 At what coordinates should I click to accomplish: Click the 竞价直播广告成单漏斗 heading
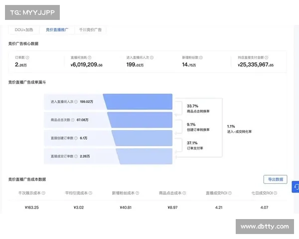[27, 82]
